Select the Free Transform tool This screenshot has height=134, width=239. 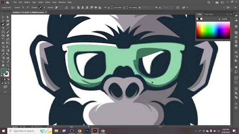point(8,43)
